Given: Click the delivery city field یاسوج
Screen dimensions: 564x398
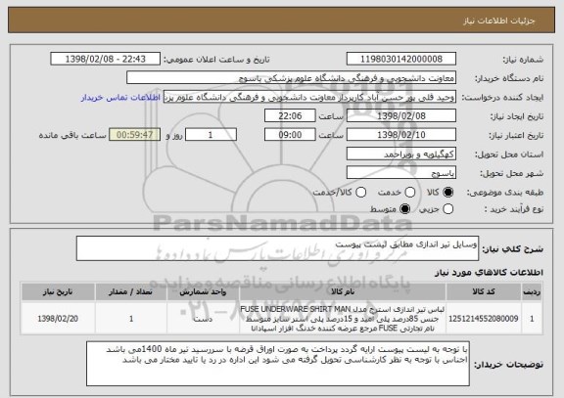Looking at the screenshot, I should (x=401, y=173).
